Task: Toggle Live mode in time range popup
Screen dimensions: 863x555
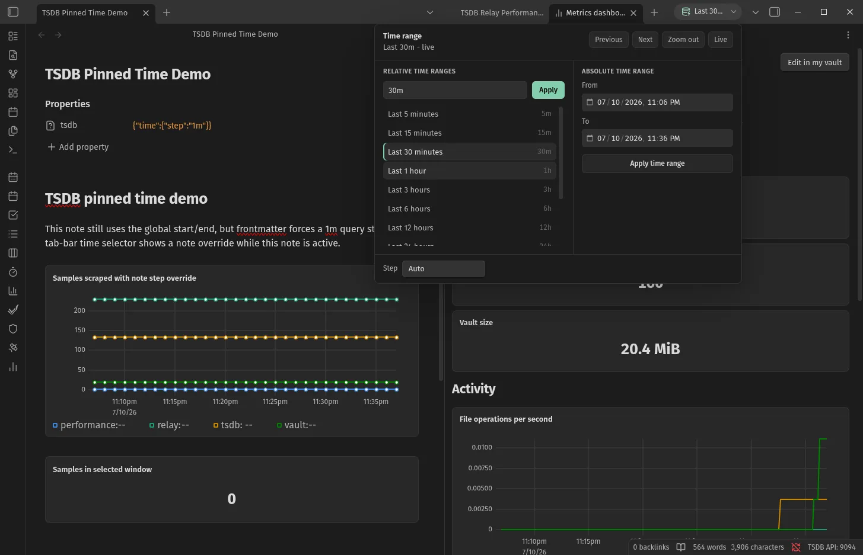Action: pos(721,40)
